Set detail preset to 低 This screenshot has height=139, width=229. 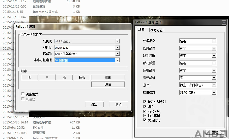[30, 77]
